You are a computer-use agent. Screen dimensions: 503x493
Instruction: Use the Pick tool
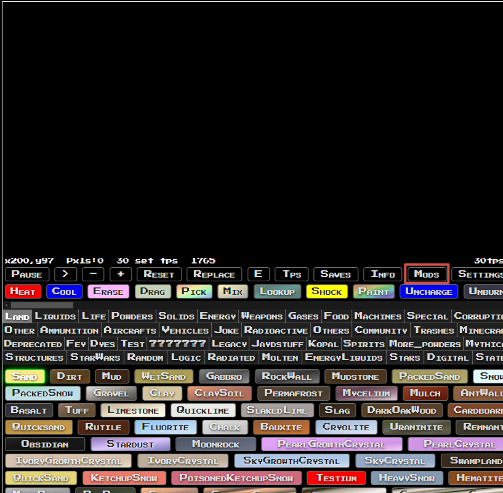194,292
